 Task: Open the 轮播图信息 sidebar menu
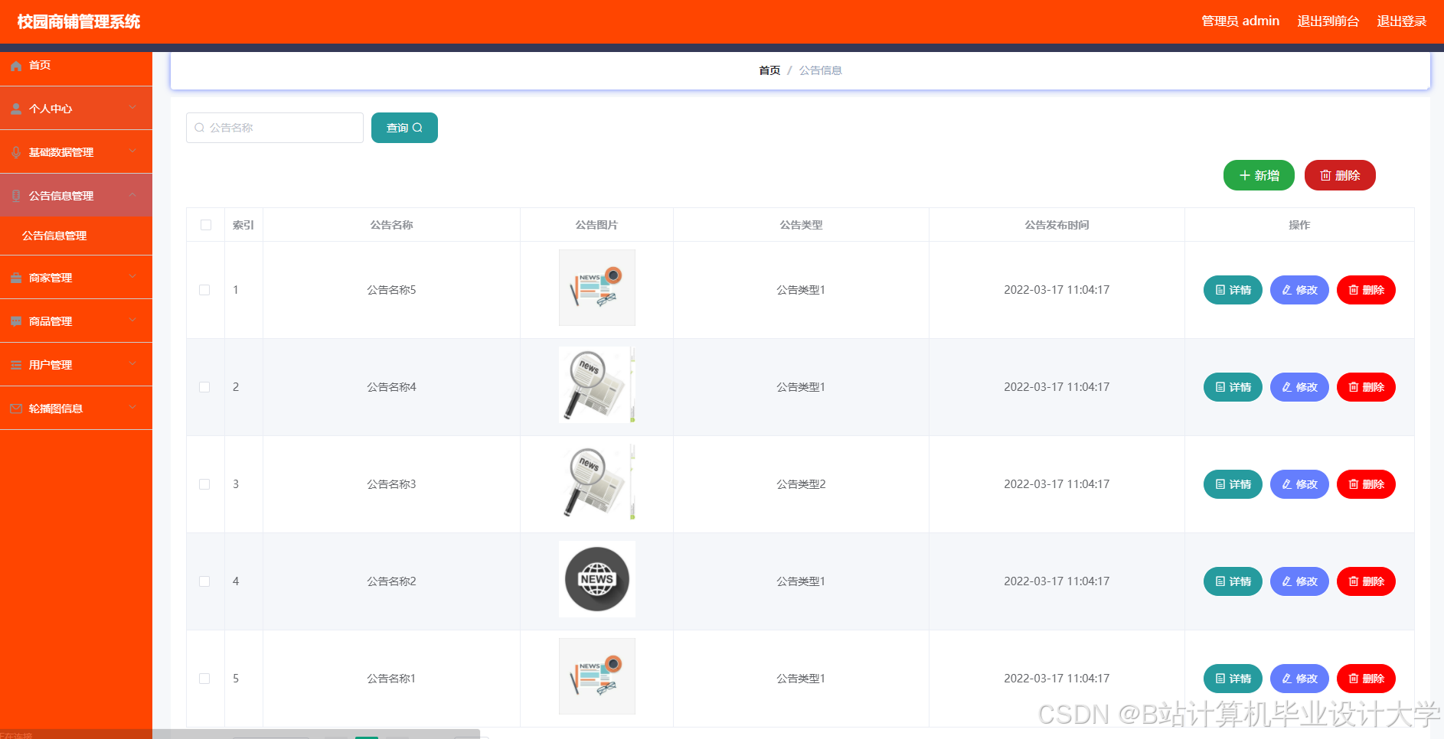76,409
